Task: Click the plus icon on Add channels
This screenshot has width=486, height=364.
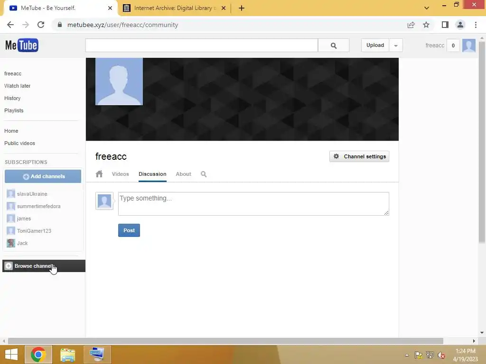Action: point(26,176)
